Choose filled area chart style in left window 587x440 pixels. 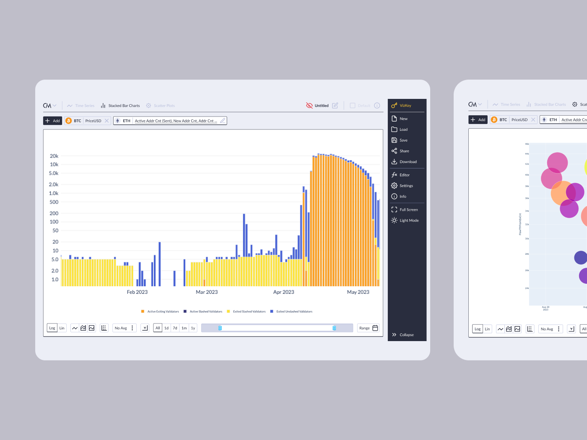click(x=92, y=328)
